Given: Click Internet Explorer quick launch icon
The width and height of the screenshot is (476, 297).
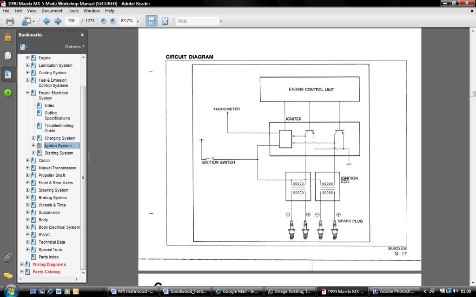Looking at the screenshot, I should coord(50,291).
